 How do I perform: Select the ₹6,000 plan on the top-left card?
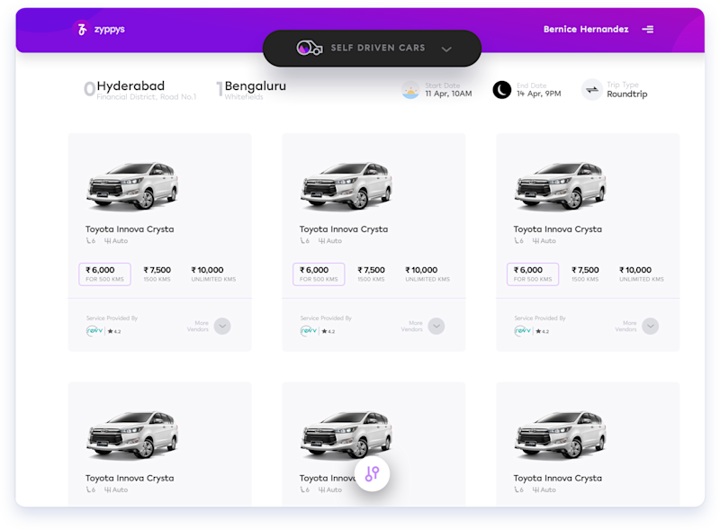[x=104, y=274]
